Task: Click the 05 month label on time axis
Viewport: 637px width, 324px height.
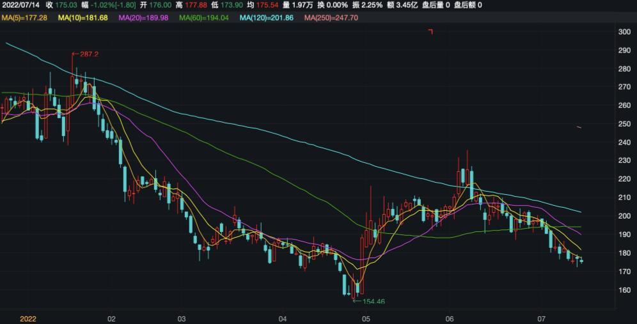Action: pos(366,319)
